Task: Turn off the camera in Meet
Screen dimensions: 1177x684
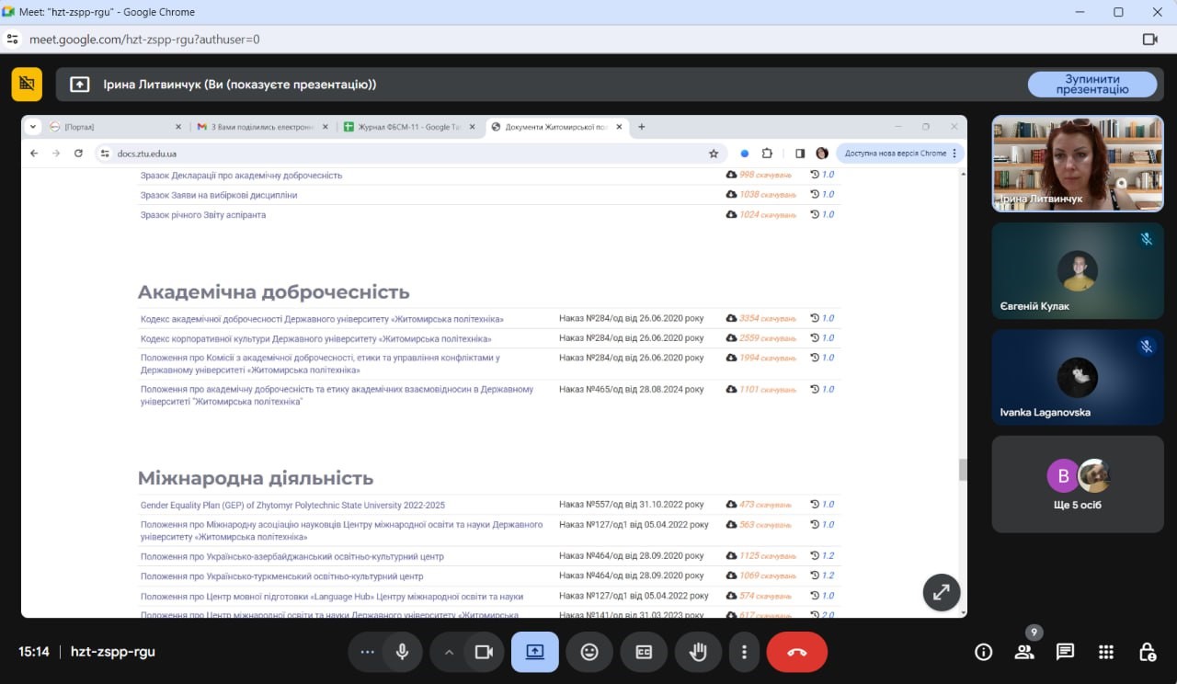Action: [484, 652]
